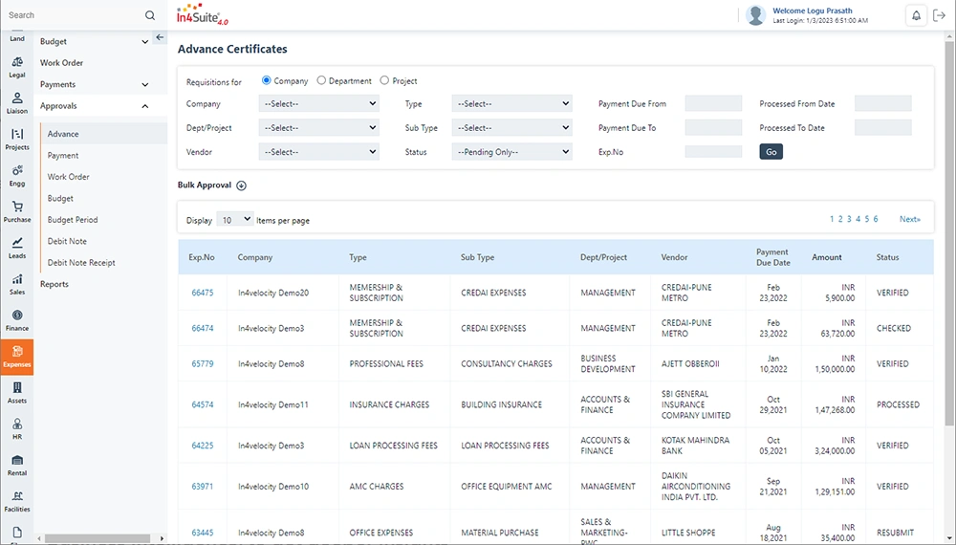Viewport: 956px width, 545px height.
Task: Select the Company radio button
Action: pos(267,80)
